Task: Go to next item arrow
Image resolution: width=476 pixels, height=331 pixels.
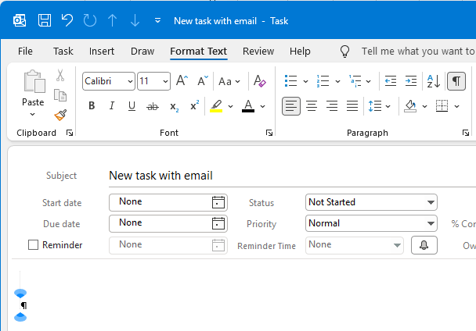Action: [135, 20]
